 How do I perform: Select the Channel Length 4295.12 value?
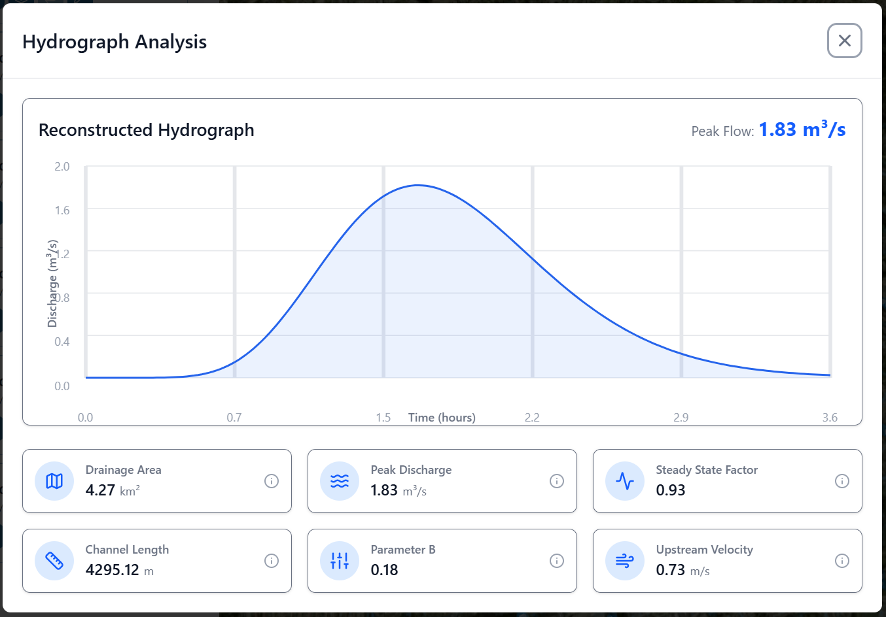coord(112,570)
